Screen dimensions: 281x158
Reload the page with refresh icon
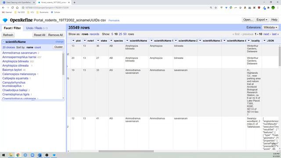coord(12,8)
